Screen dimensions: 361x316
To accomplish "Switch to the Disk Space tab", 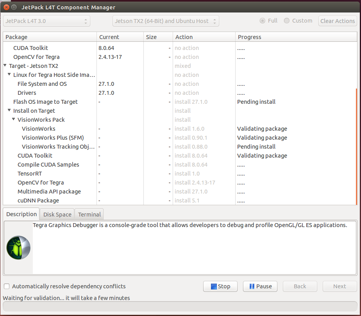I will click(x=57, y=215).
